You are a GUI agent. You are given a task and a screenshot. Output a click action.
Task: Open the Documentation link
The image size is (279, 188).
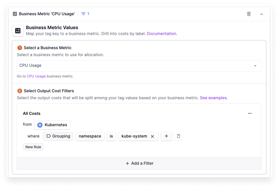(x=162, y=34)
